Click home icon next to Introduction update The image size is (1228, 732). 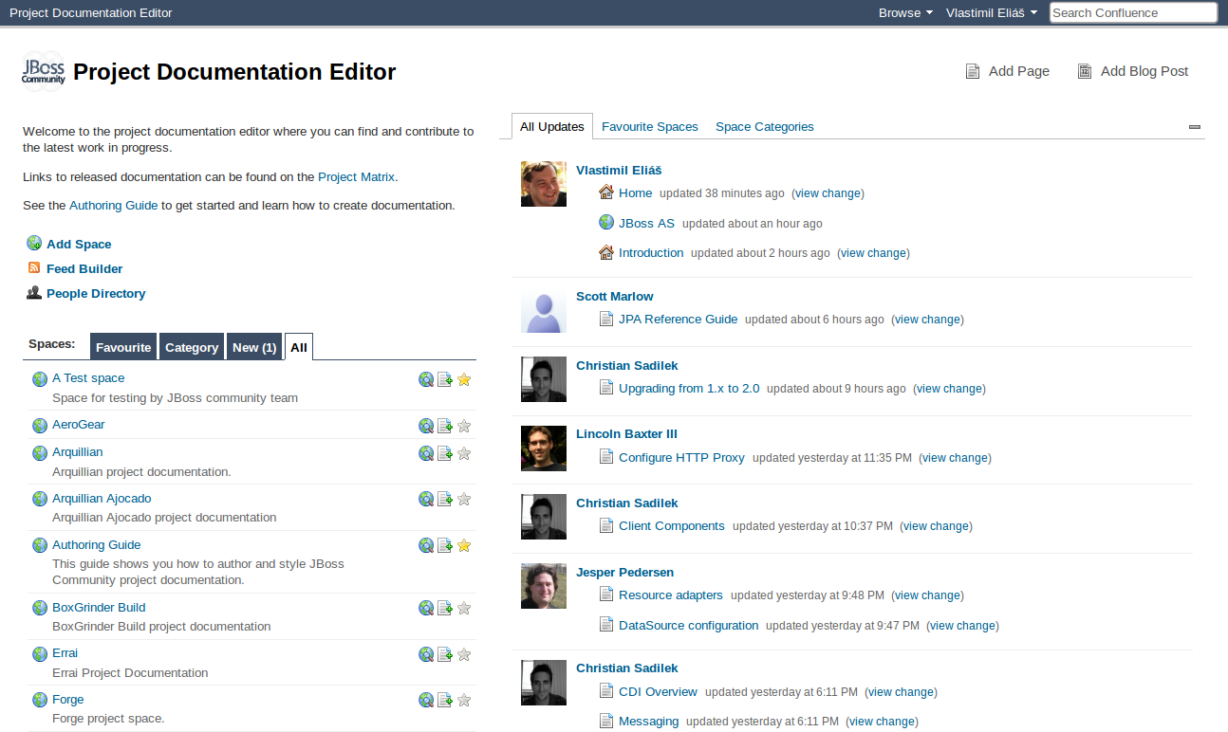[x=606, y=252]
